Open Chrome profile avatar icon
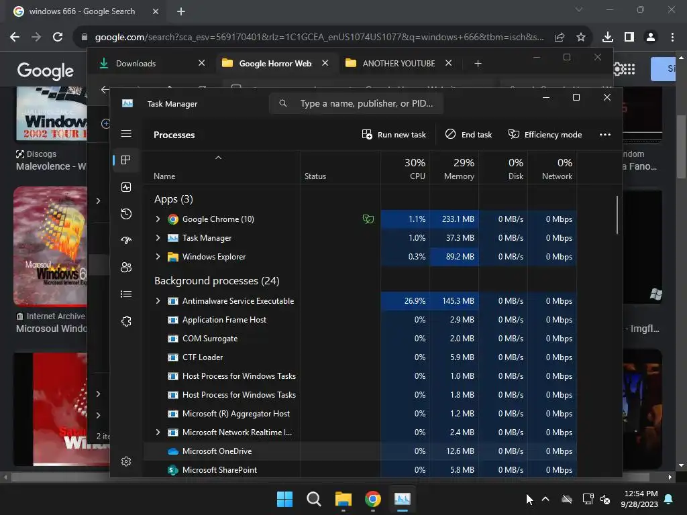The height and width of the screenshot is (515, 687). (651, 37)
